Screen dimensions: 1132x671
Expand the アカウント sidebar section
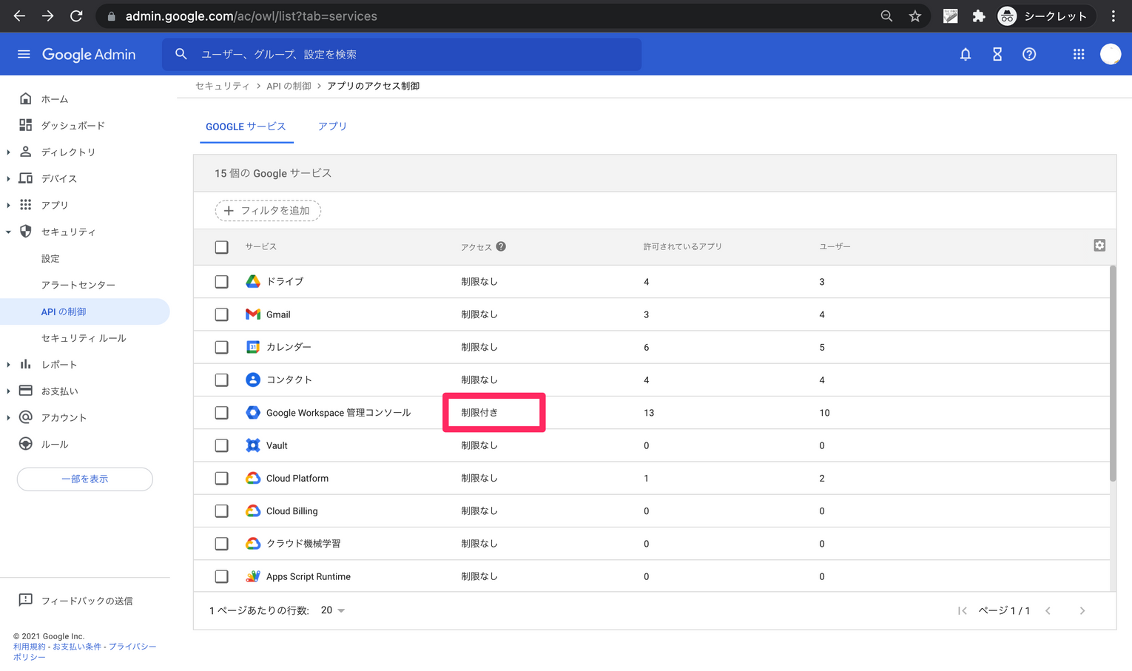[x=8, y=418]
